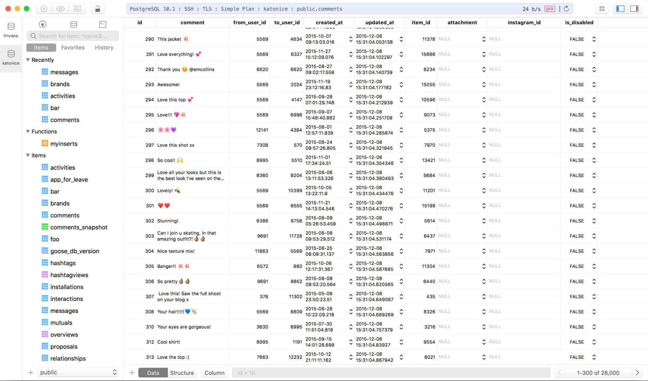The width and height of the screenshot is (648, 381).
Task: Switch to the History tab
Action: (104, 48)
